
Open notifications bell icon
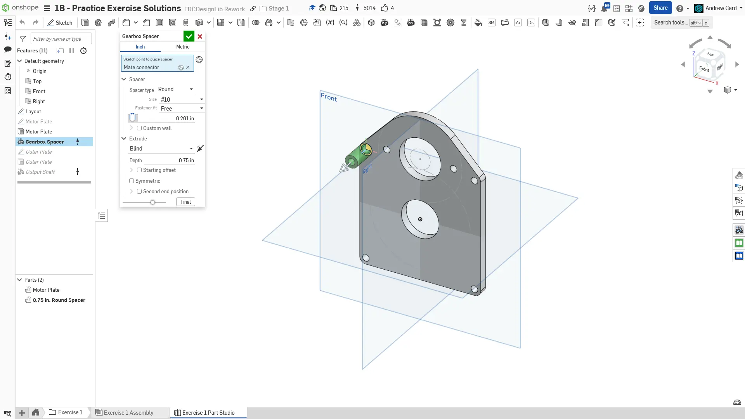pos(604,8)
